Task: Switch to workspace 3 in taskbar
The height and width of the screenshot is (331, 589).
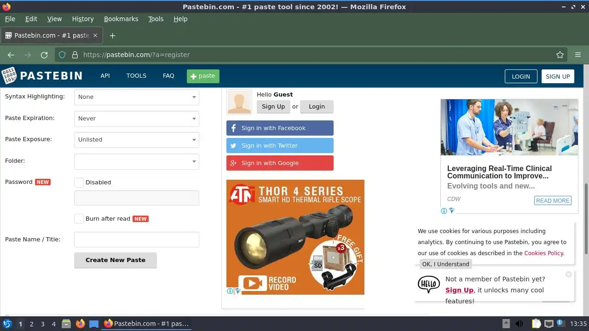Action: [43, 324]
